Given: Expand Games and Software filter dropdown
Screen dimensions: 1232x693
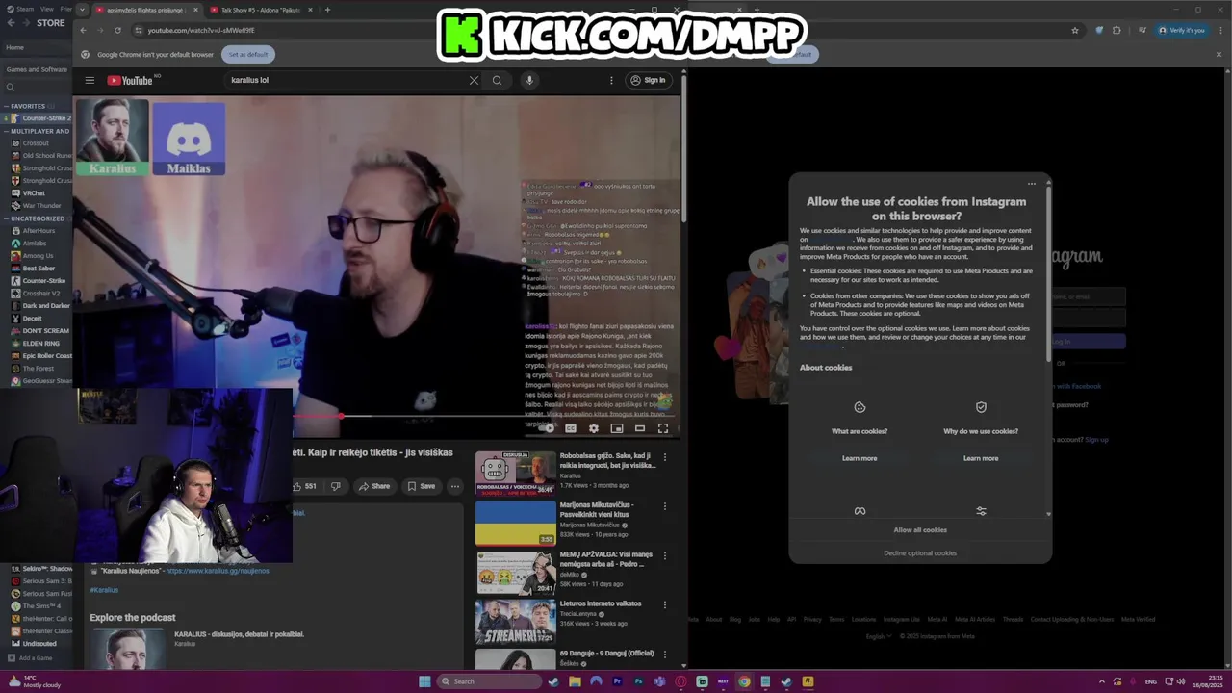Looking at the screenshot, I should coord(37,69).
